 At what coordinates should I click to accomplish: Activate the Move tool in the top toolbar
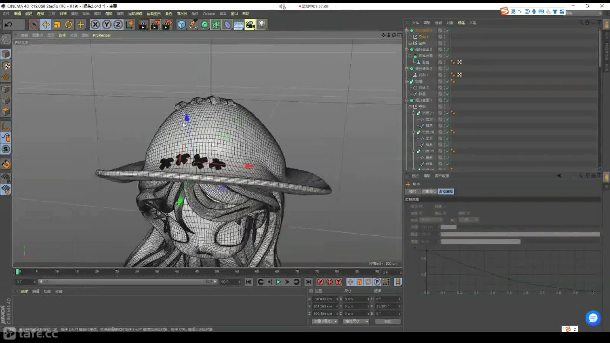[45, 24]
